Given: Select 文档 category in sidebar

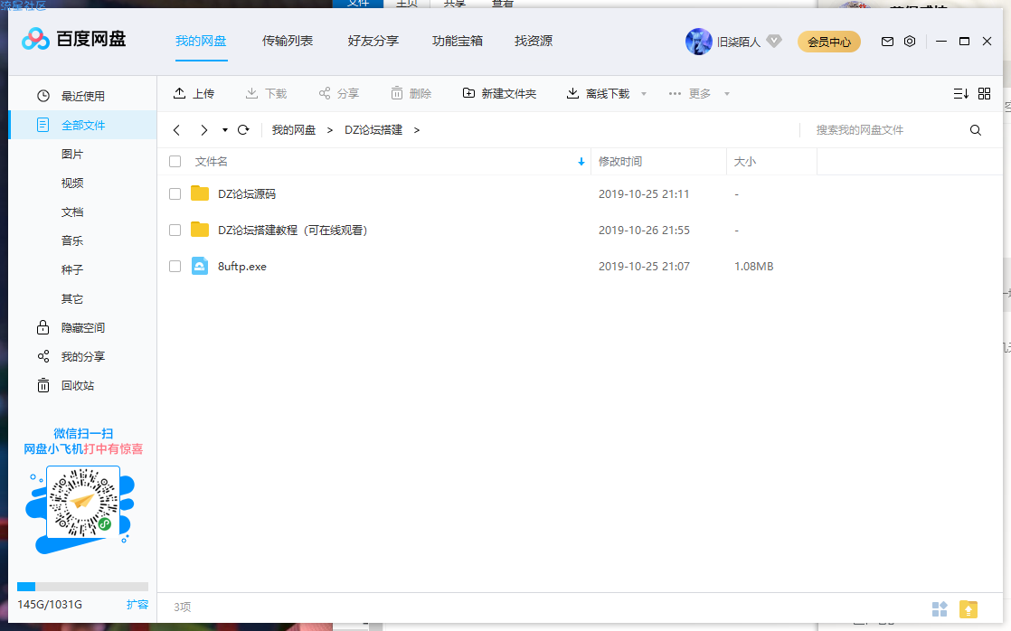Looking at the screenshot, I should [72, 212].
